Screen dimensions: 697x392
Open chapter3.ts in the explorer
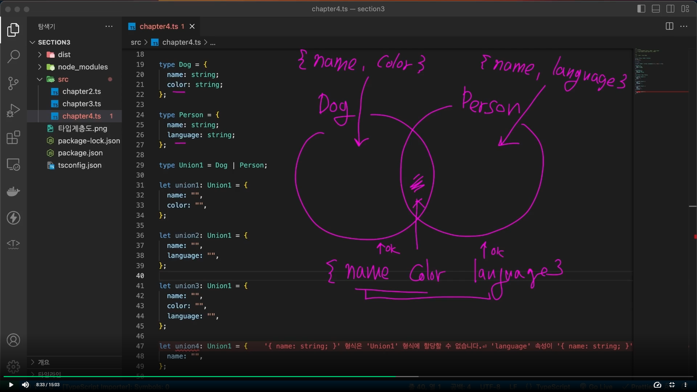[81, 104]
